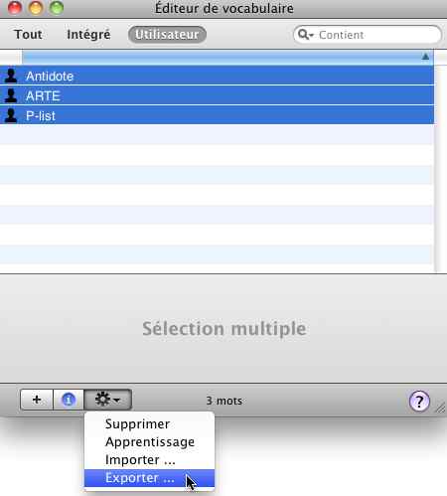Select the Utilisateur filter
The width and height of the screenshot is (447, 496).
coord(167,35)
